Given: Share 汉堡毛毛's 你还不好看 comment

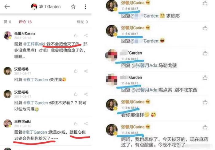Looking at the screenshot, I should (x=86, y=94).
